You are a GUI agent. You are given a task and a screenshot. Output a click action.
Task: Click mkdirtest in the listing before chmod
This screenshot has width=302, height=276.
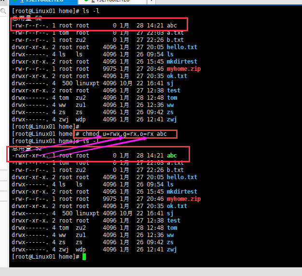pyautogui.click(x=182, y=62)
